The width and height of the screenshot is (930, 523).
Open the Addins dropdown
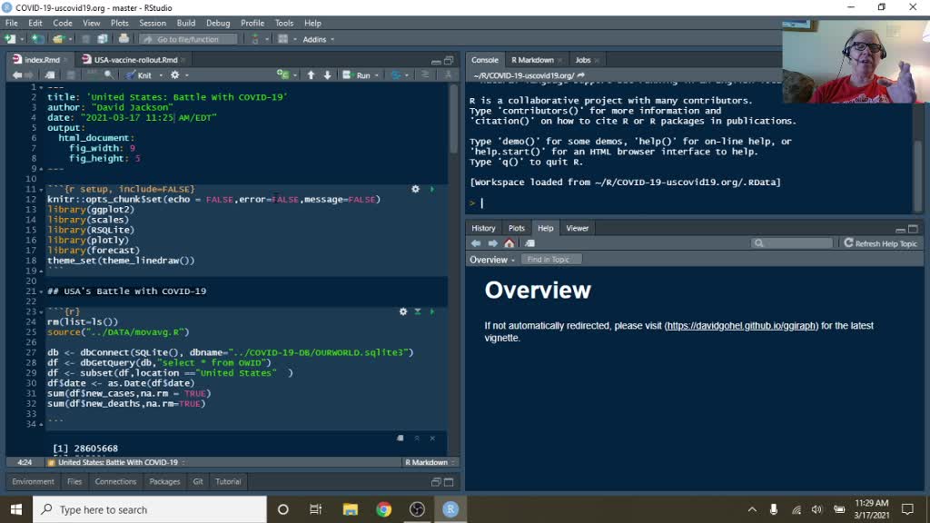tap(319, 39)
